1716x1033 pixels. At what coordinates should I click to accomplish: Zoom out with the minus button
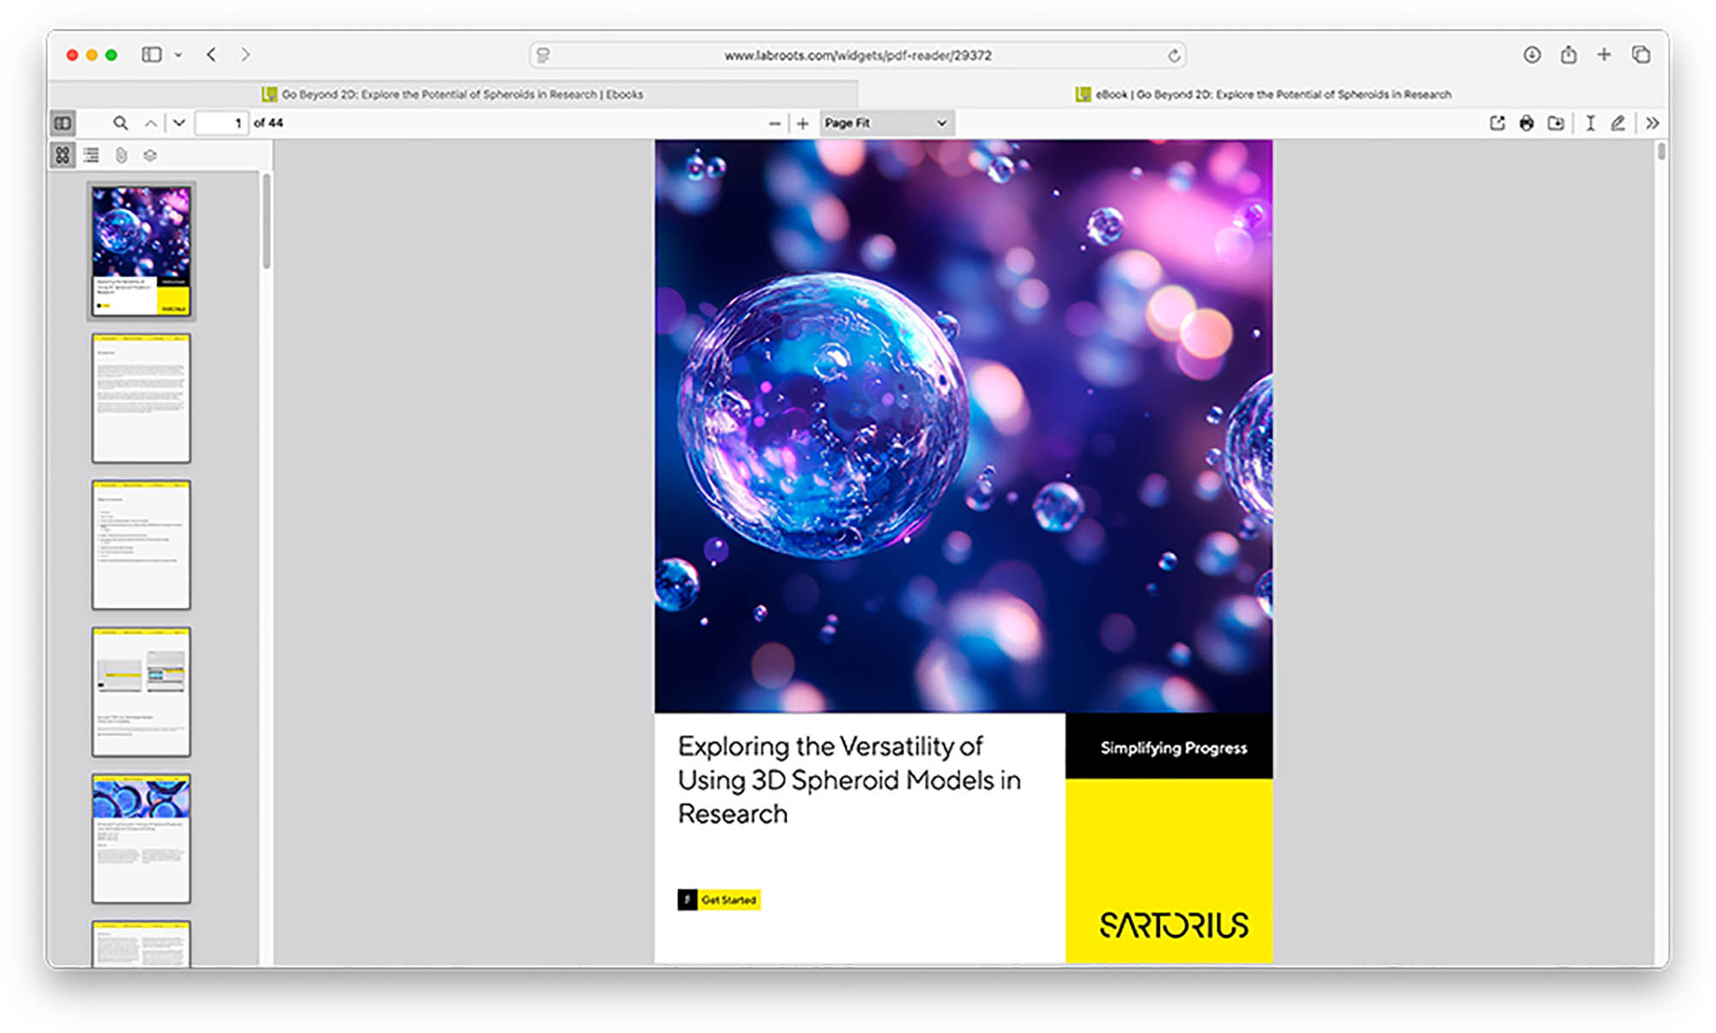point(774,124)
